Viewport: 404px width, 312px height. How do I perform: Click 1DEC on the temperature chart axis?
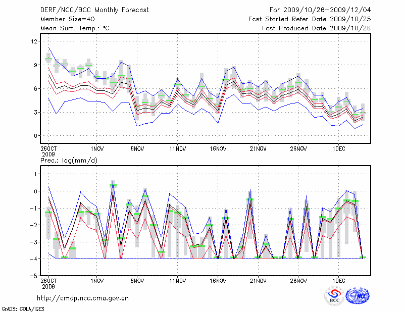[339, 149]
